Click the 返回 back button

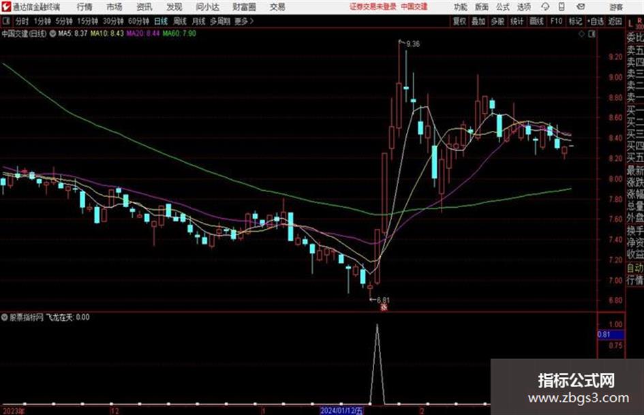click(615, 21)
